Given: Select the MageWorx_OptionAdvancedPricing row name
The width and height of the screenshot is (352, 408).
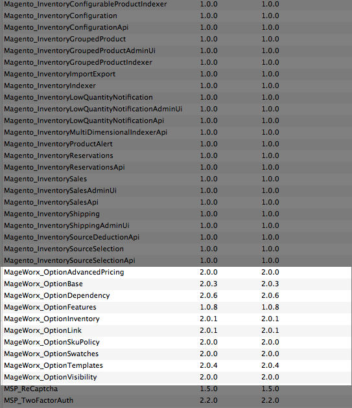Looking at the screenshot, I should click(64, 273).
